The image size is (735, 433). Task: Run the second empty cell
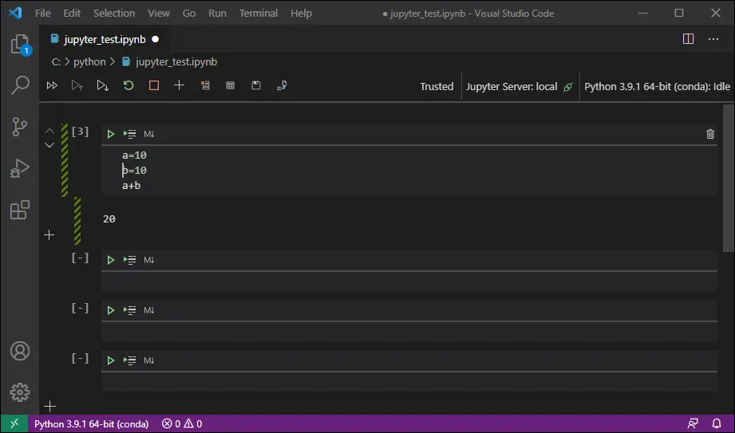coord(111,310)
